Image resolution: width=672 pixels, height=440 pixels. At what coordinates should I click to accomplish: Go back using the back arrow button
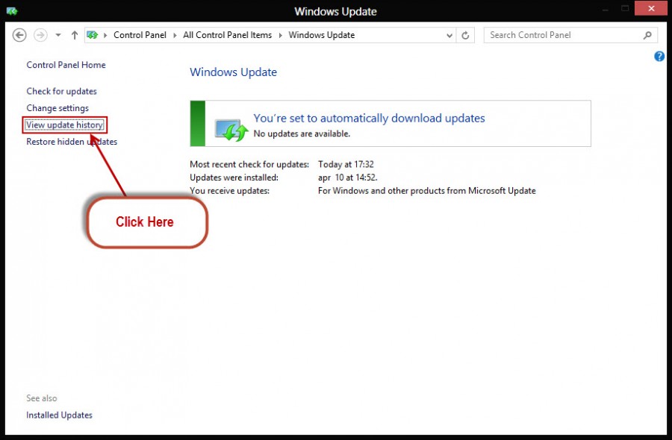[19, 35]
